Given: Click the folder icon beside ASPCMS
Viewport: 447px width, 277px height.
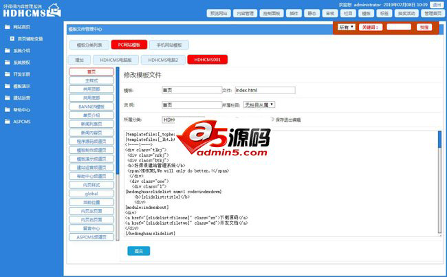Looking at the screenshot, I should click(x=7, y=122).
